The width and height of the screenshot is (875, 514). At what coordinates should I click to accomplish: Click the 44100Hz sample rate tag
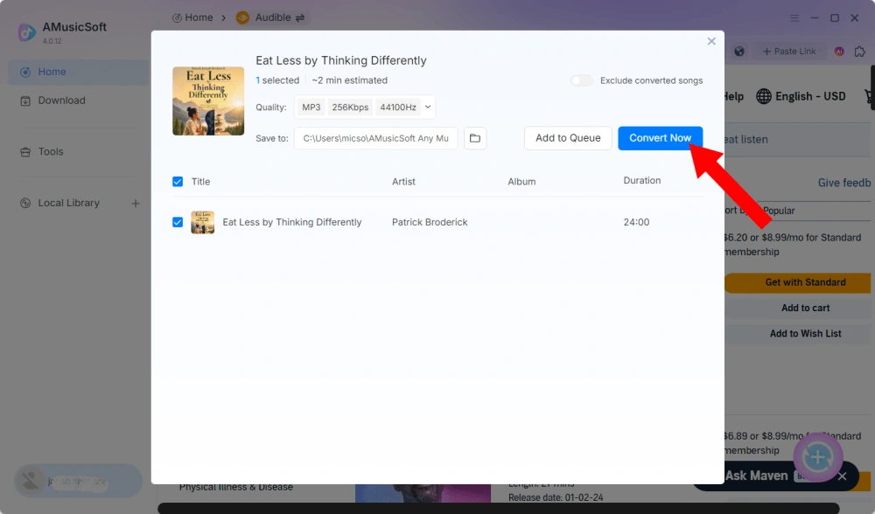(398, 107)
